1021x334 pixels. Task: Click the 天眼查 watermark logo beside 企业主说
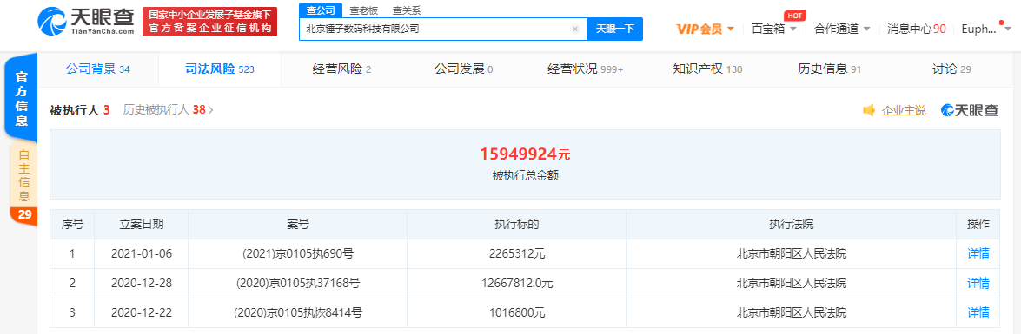pyautogui.click(x=970, y=110)
